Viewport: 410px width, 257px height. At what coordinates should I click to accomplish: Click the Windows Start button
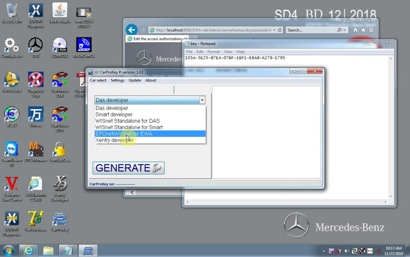click(8, 251)
